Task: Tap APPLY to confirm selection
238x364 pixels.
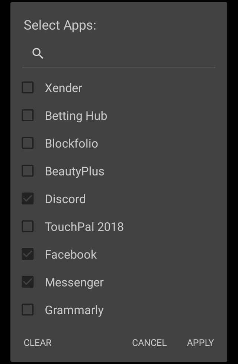Action: pyautogui.click(x=200, y=343)
